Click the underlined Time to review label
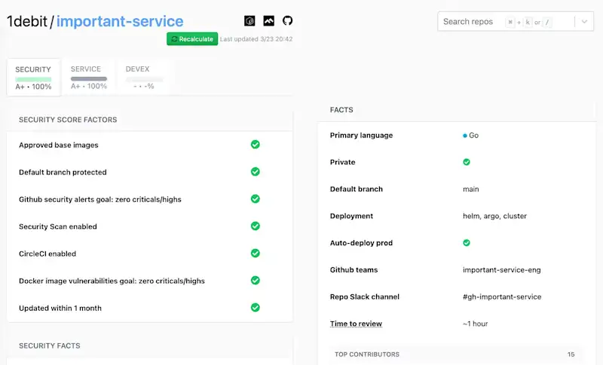603x365 pixels. coord(356,324)
